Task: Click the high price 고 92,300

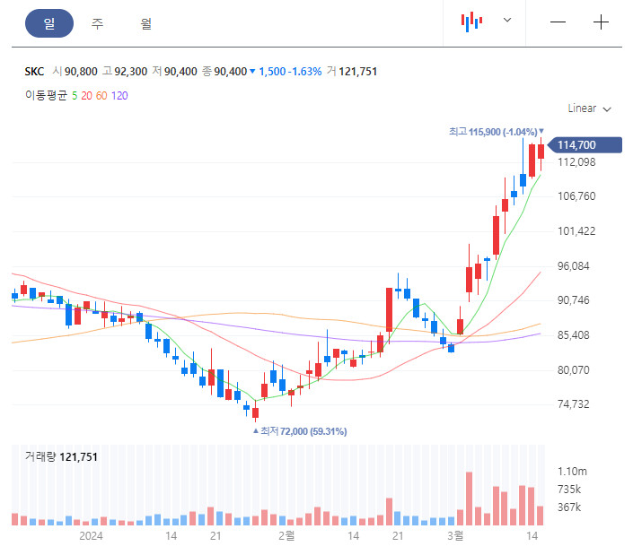Action: (125, 72)
